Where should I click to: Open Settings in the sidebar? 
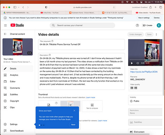(x=18, y=124)
